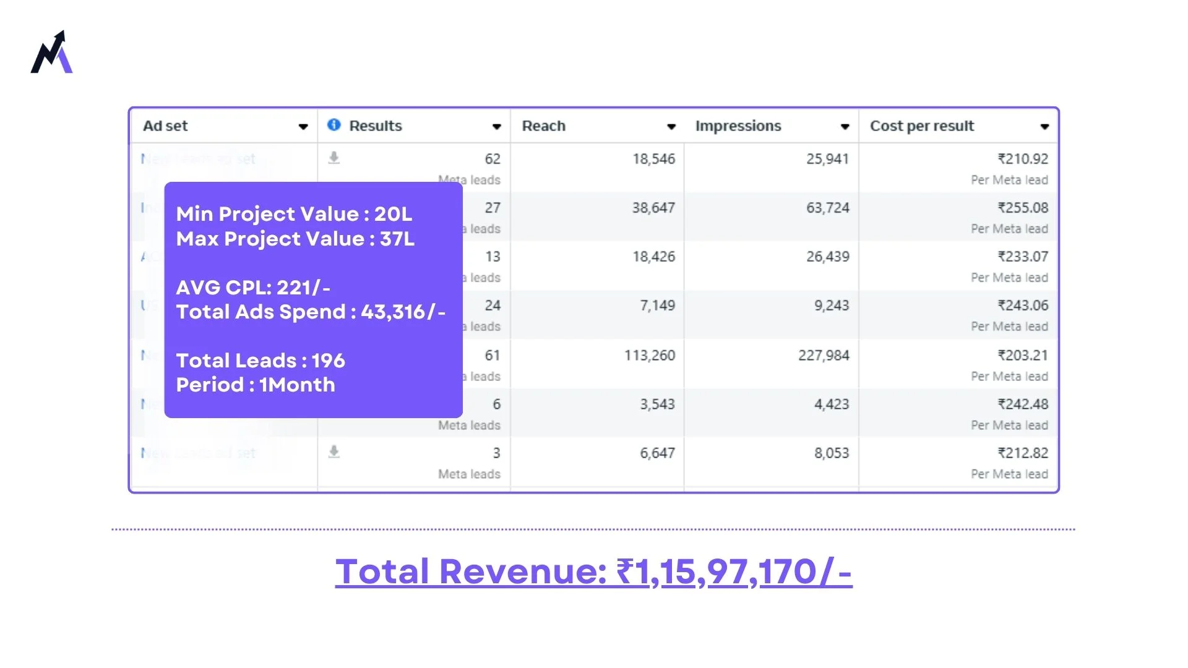Select the results value 61

(x=493, y=356)
